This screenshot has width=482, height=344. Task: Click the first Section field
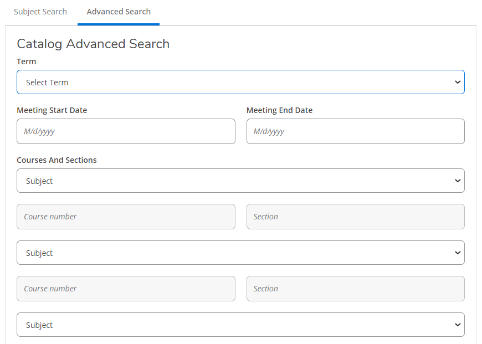(355, 217)
